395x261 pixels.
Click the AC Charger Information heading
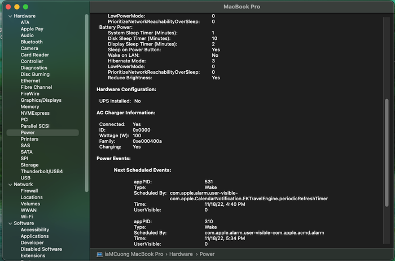(x=126, y=113)
